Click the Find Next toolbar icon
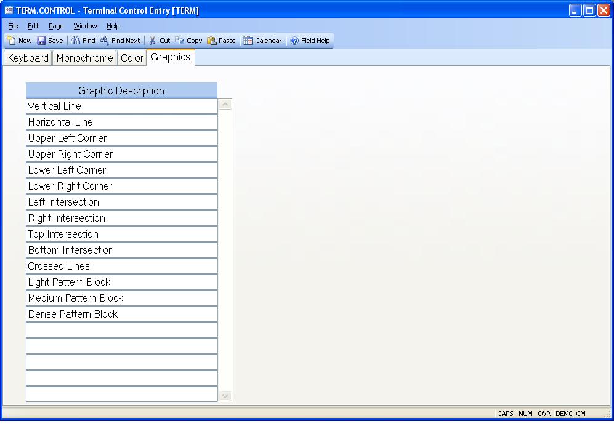The image size is (614, 424). click(x=105, y=41)
